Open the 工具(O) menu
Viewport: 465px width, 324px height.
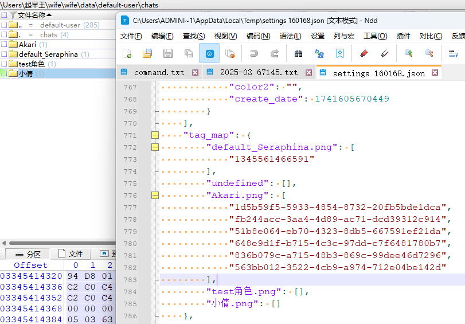(x=376, y=36)
